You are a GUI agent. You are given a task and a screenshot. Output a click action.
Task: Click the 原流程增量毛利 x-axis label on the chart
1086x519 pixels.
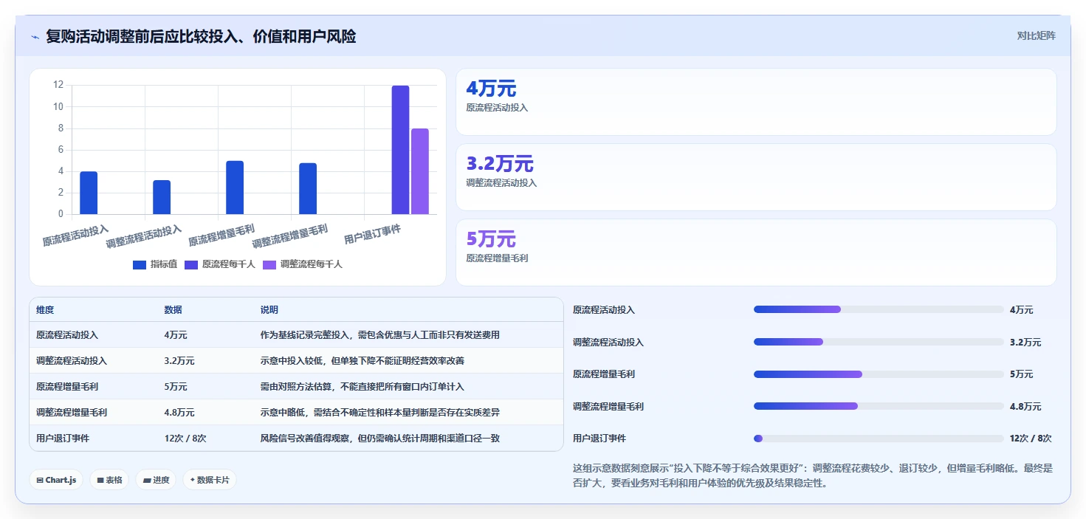(221, 236)
